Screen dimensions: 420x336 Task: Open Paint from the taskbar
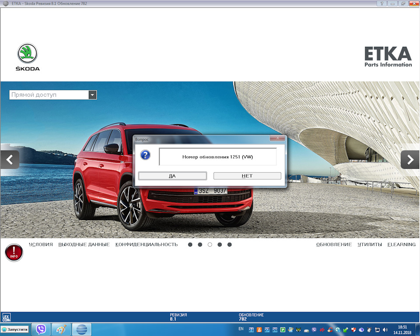[61, 329]
